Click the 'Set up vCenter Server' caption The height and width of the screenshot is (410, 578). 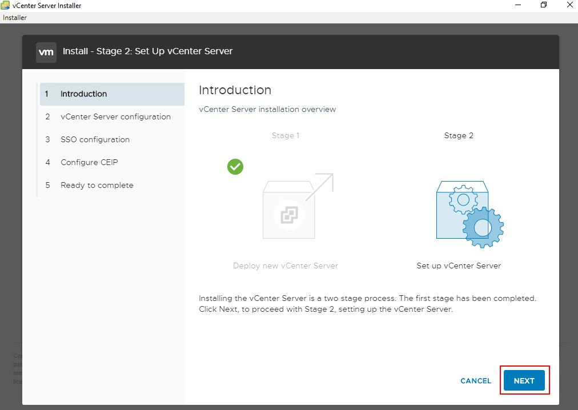point(459,266)
